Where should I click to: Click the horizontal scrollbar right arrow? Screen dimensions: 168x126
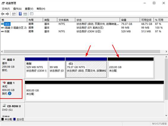tap(166, 52)
